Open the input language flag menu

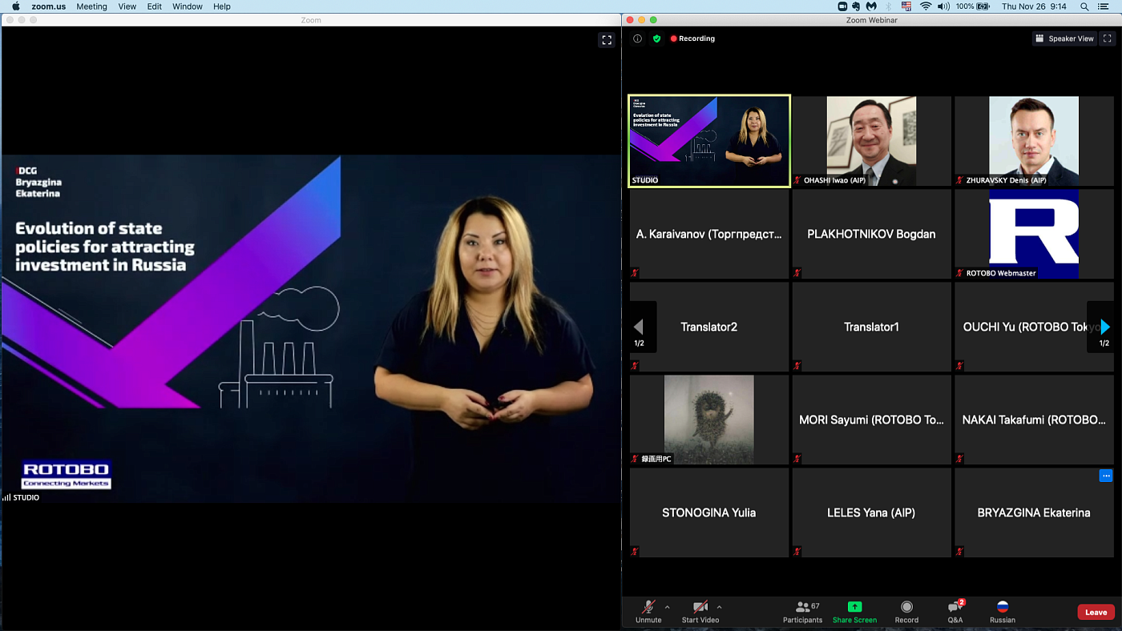pyautogui.click(x=906, y=6)
